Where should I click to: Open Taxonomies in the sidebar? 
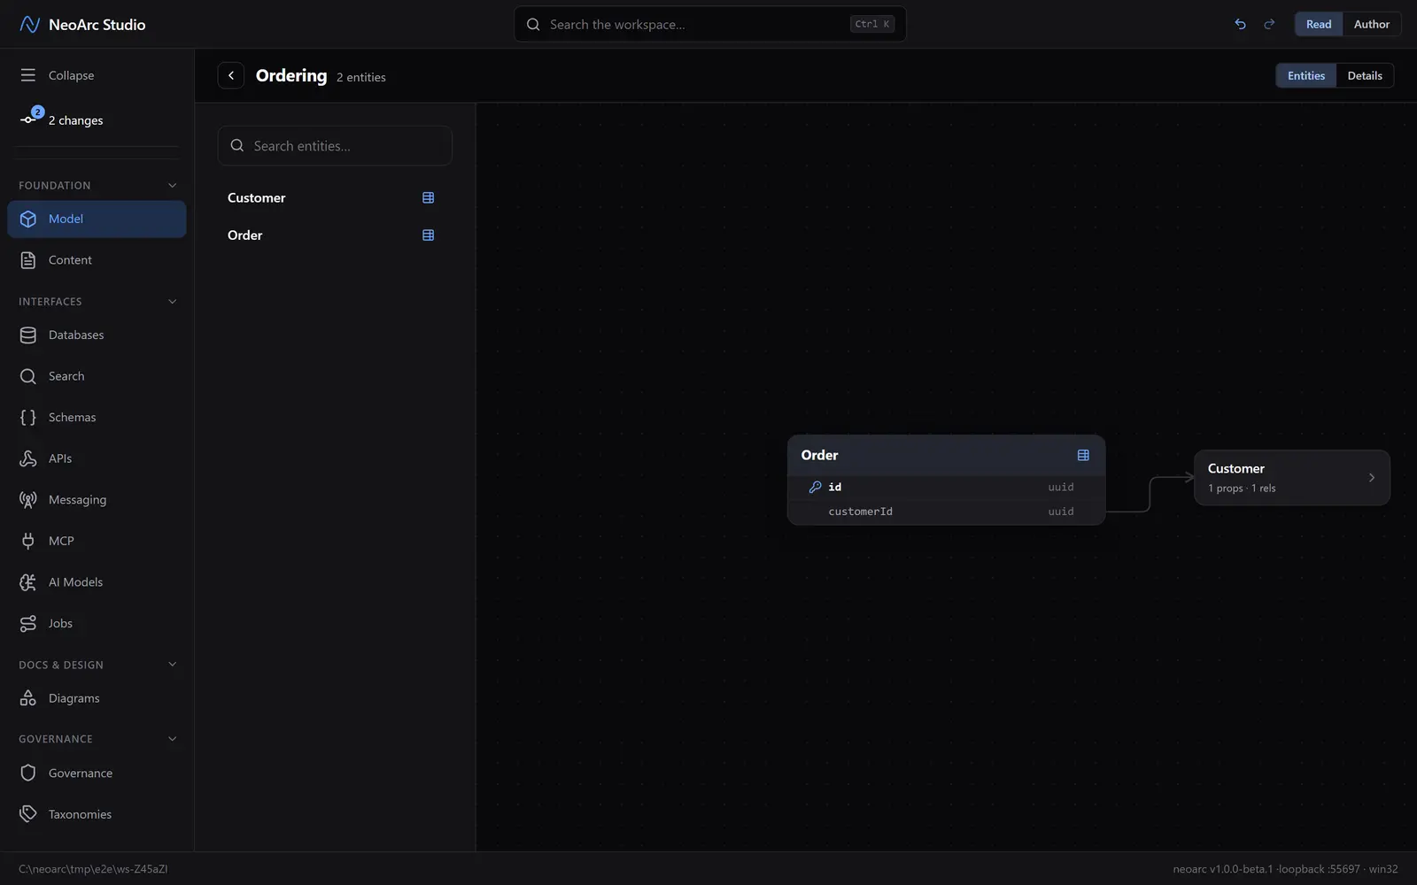click(97, 814)
